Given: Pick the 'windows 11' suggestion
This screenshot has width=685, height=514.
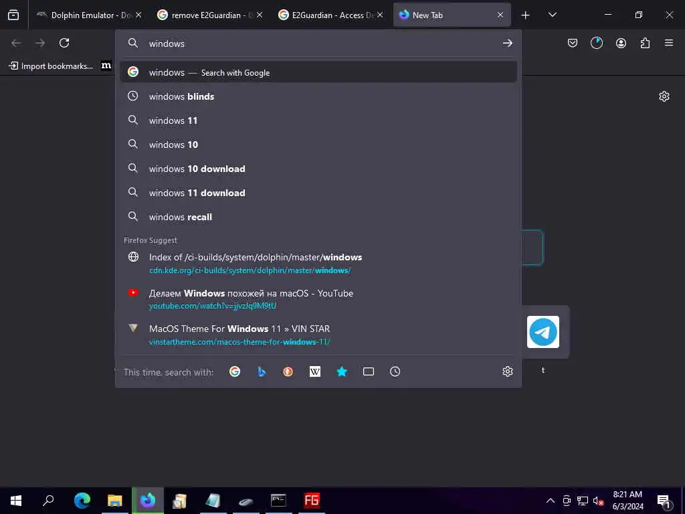Looking at the screenshot, I should [318, 120].
